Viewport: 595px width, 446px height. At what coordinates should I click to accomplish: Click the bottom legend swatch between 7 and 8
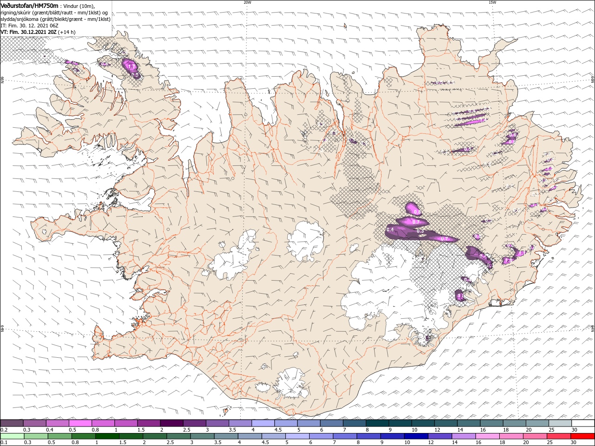coord(345,436)
